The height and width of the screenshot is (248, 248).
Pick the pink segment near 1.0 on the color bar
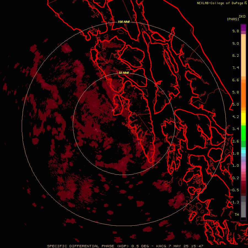243,167
